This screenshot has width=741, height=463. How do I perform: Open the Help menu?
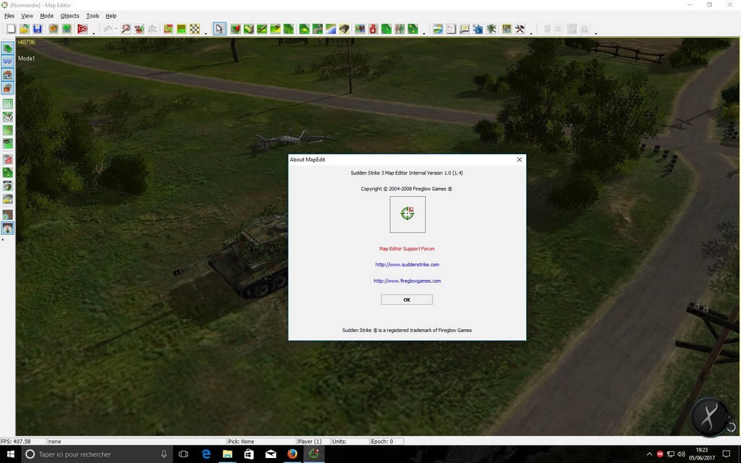coord(111,16)
